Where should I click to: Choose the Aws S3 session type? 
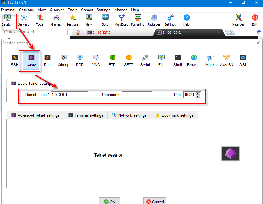point(226,61)
